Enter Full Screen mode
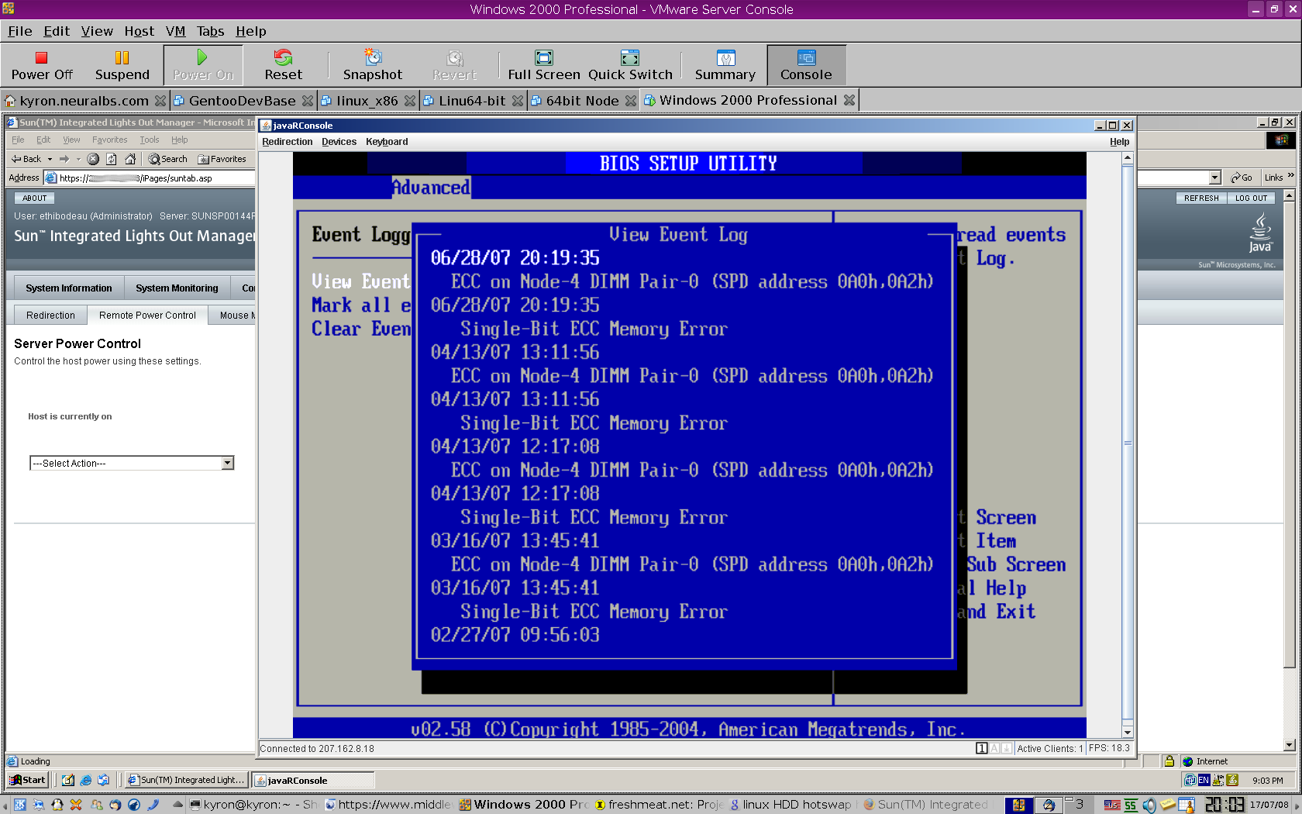This screenshot has width=1302, height=814. (543, 64)
